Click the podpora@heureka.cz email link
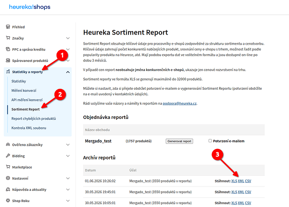Image resolution: width=289 pixels, height=207 pixels. 180,103
